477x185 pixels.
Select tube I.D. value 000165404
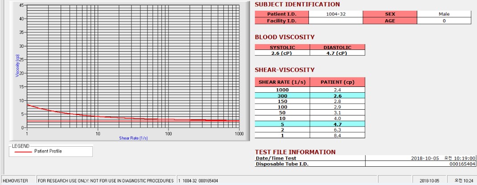[x=421, y=164]
